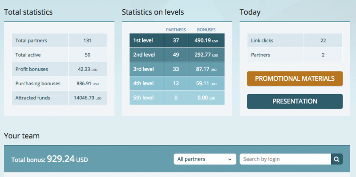Select the 1st level row
The image size is (356, 177).
[177, 40]
